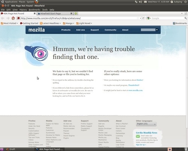Star the page using the bookmark star icon
The height and width of the screenshot is (151, 188).
coord(138,18)
